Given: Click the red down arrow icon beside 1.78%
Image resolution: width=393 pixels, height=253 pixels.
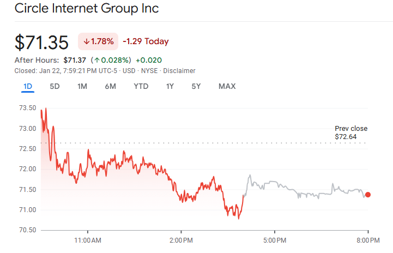Looking at the screenshot, I should 86,41.
